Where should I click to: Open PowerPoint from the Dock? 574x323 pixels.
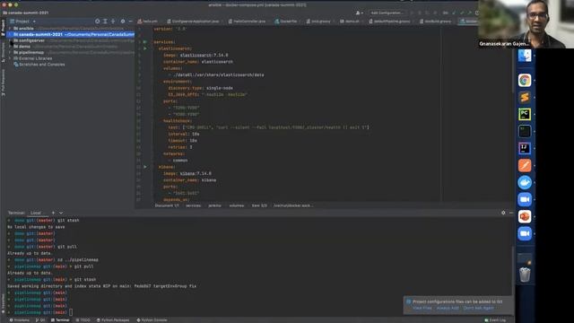coord(525,216)
